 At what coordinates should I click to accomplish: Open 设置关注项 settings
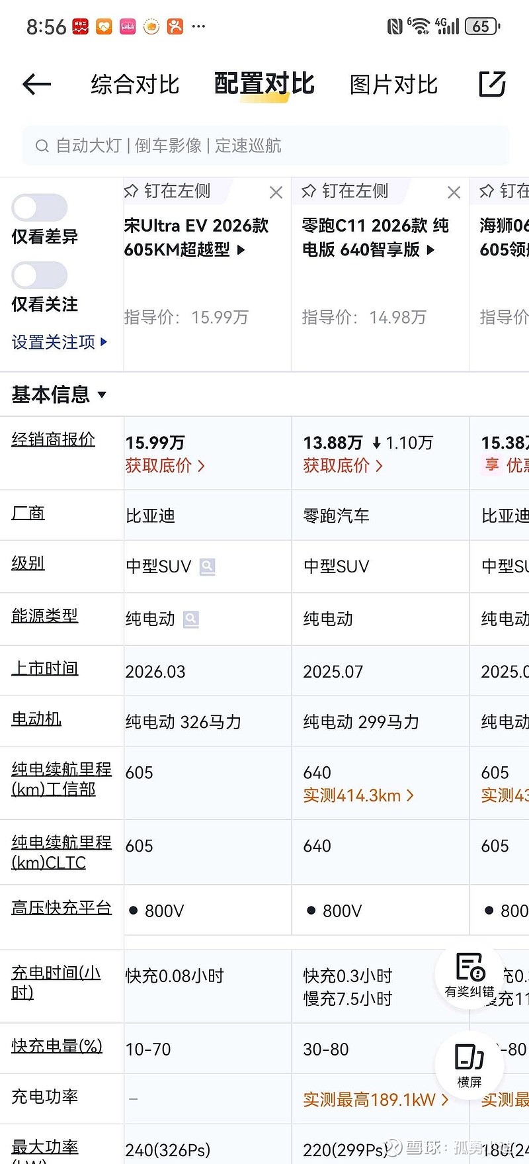(59, 342)
